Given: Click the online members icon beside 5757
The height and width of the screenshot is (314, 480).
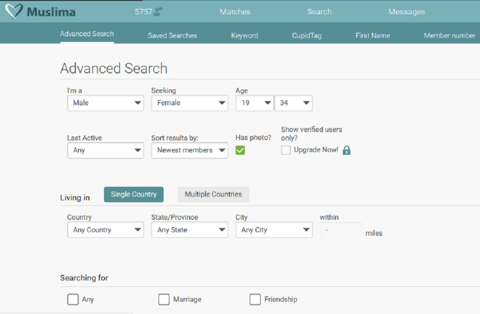Looking at the screenshot, I should (x=158, y=12).
